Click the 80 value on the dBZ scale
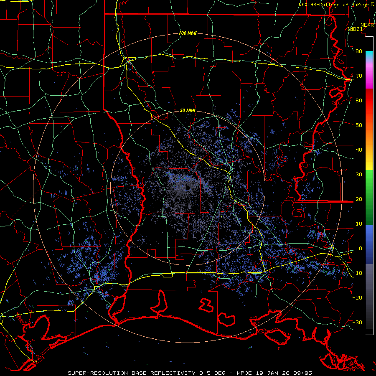376x376 pixels. click(x=359, y=51)
